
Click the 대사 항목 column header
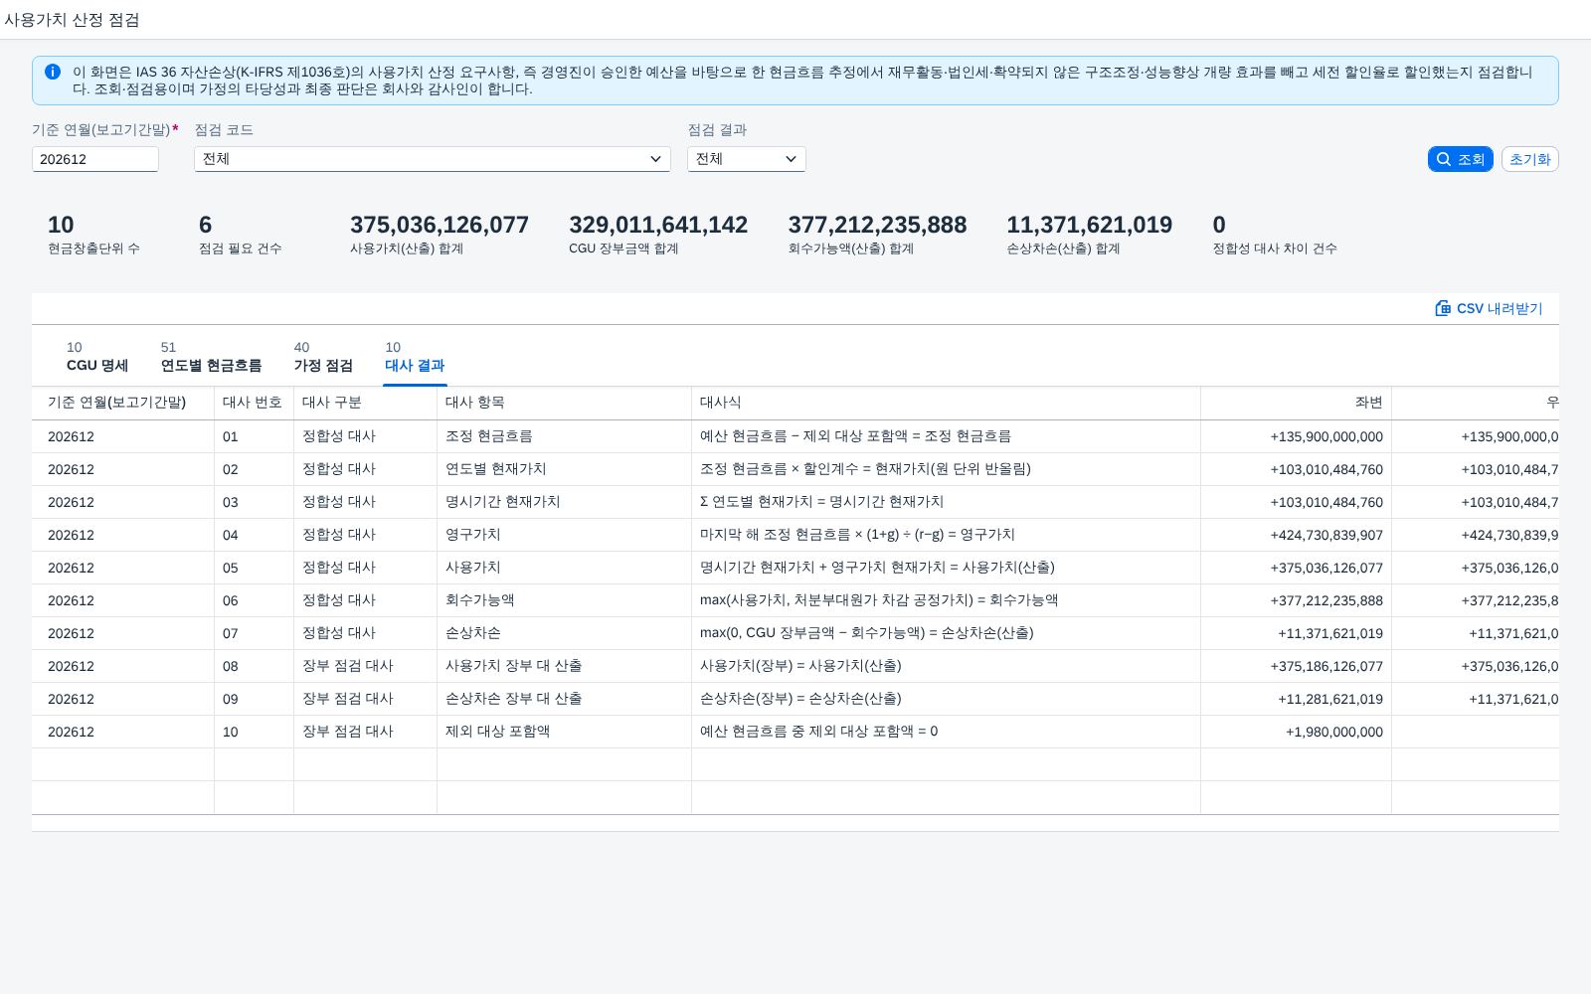564,403
